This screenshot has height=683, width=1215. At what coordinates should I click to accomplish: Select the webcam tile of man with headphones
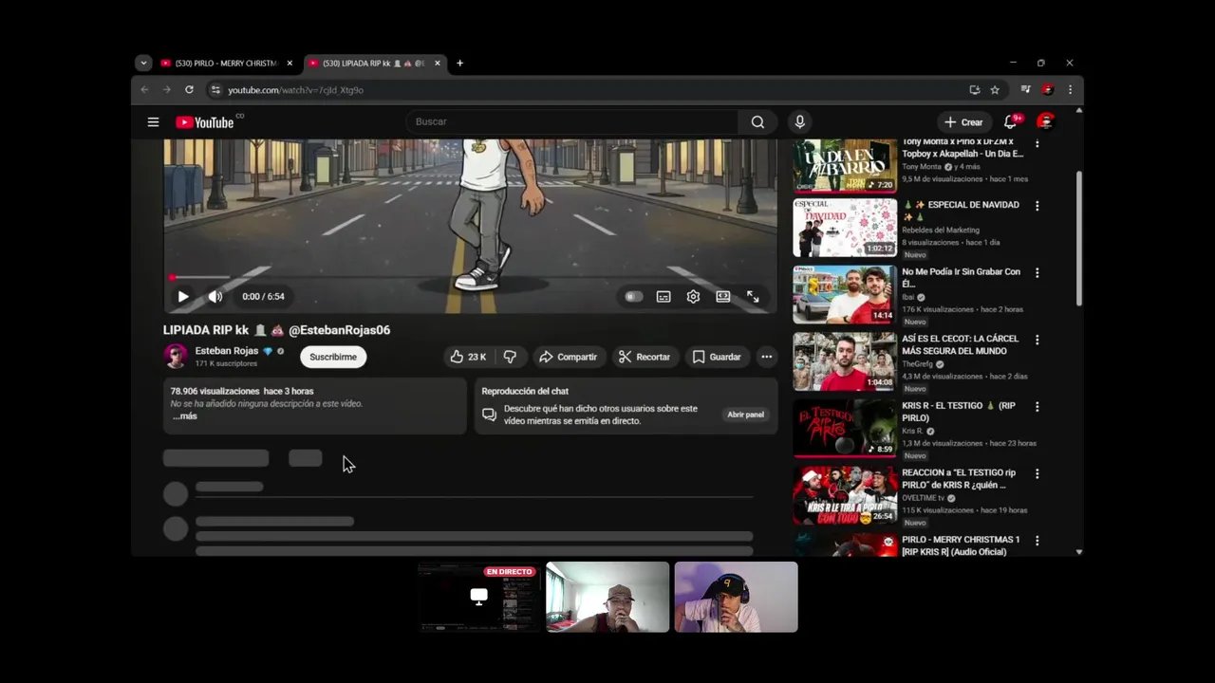[736, 597]
